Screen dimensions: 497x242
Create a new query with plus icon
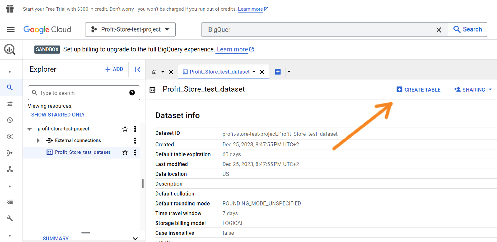(278, 72)
